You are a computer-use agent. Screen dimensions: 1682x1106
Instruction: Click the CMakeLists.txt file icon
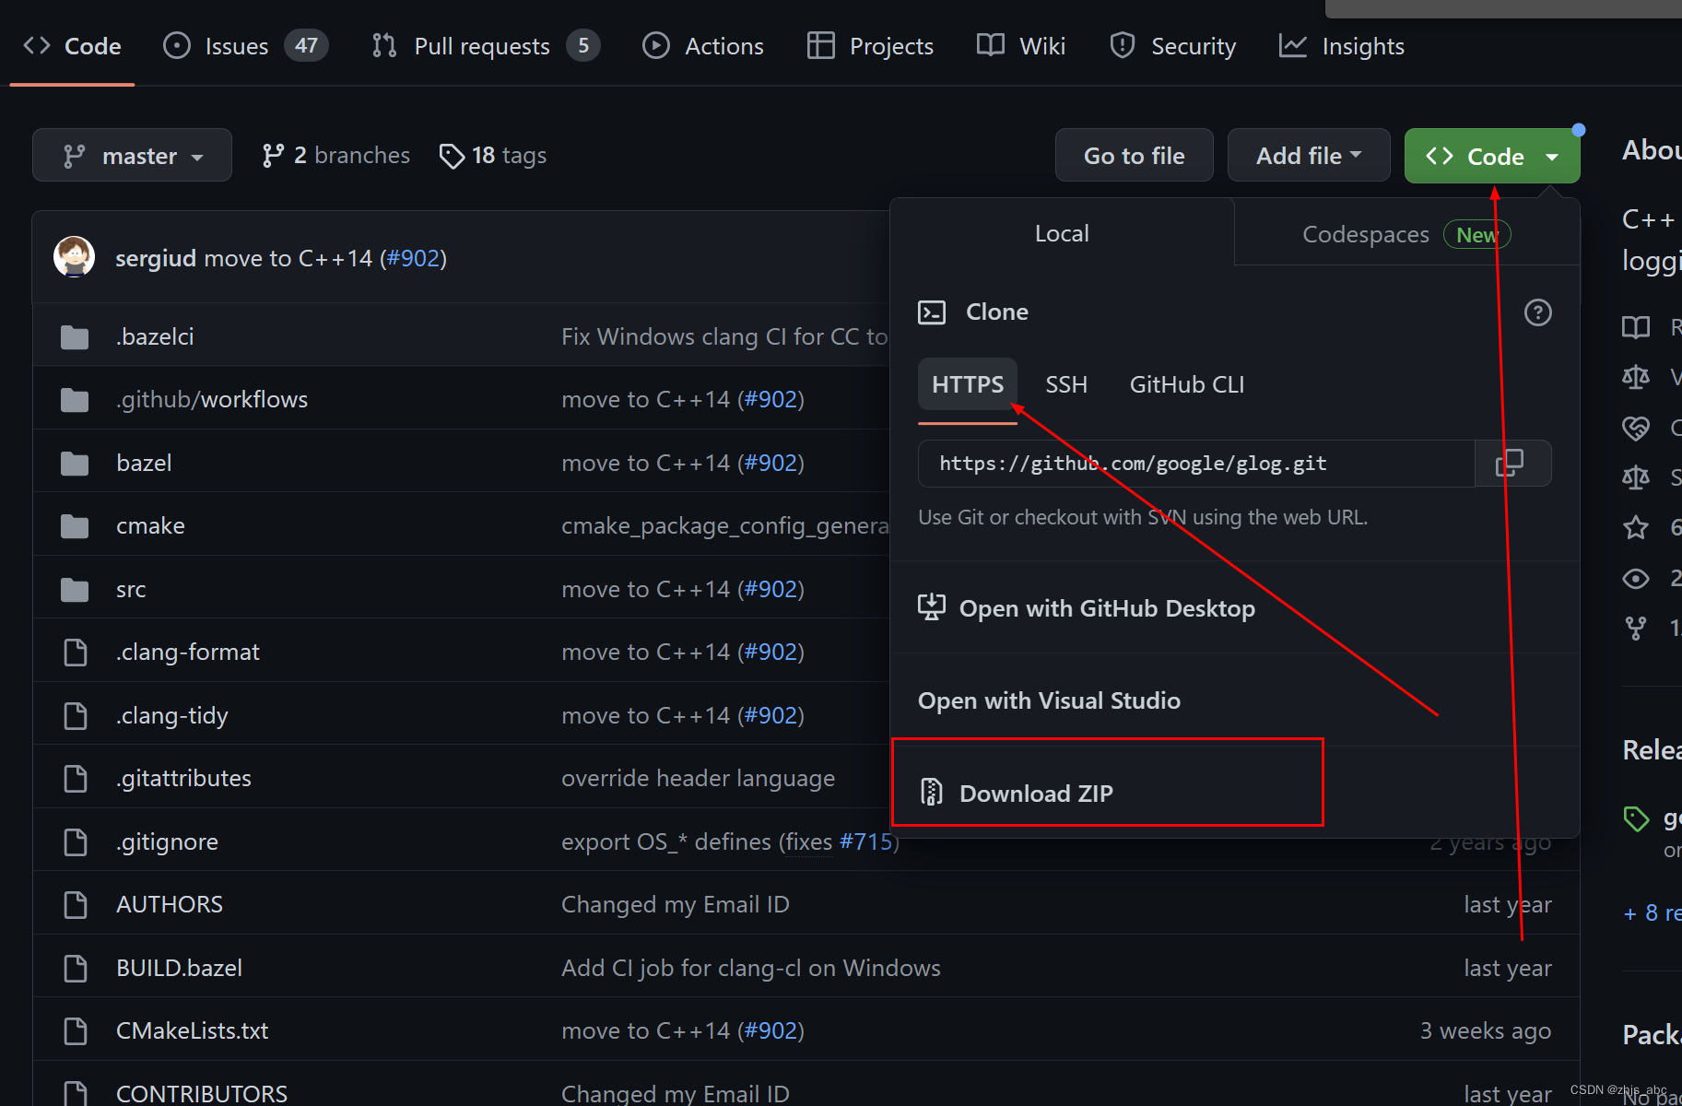click(75, 1031)
